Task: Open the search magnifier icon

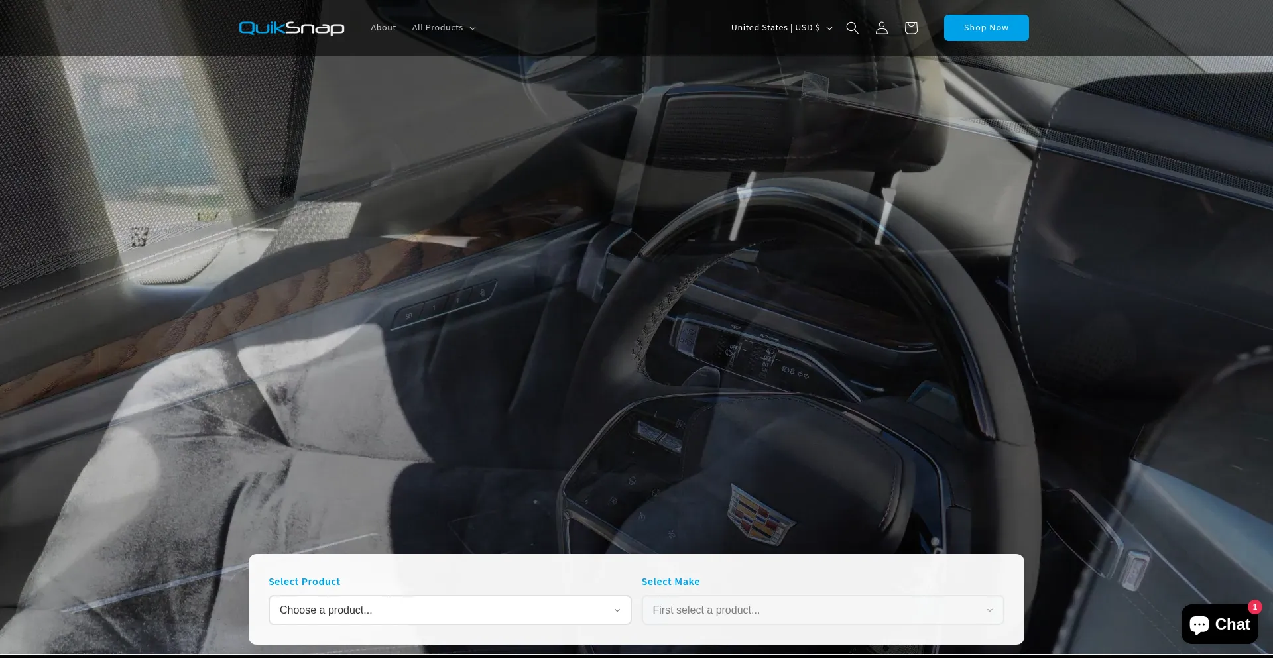Action: (853, 28)
